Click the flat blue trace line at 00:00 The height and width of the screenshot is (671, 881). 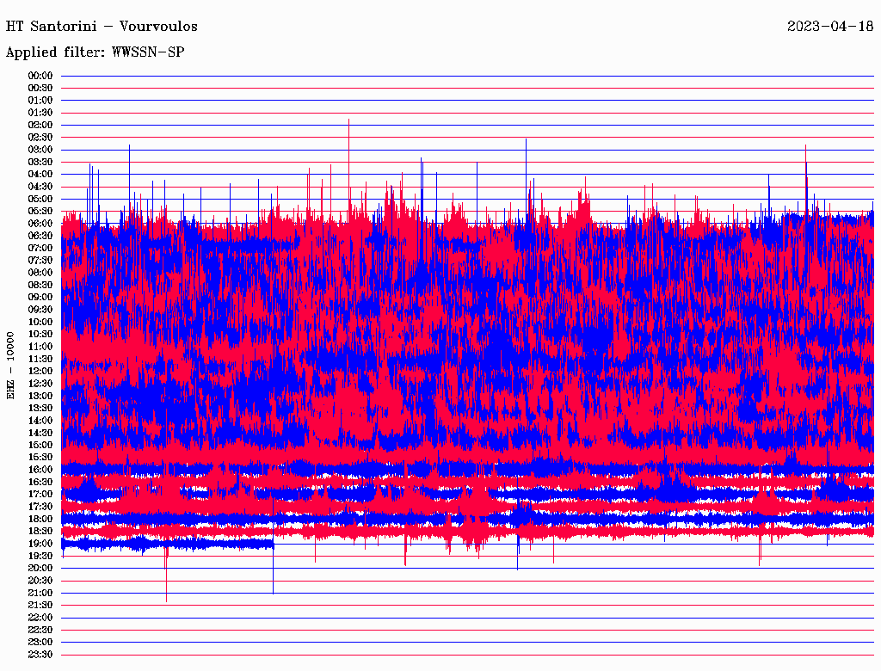[465, 76]
